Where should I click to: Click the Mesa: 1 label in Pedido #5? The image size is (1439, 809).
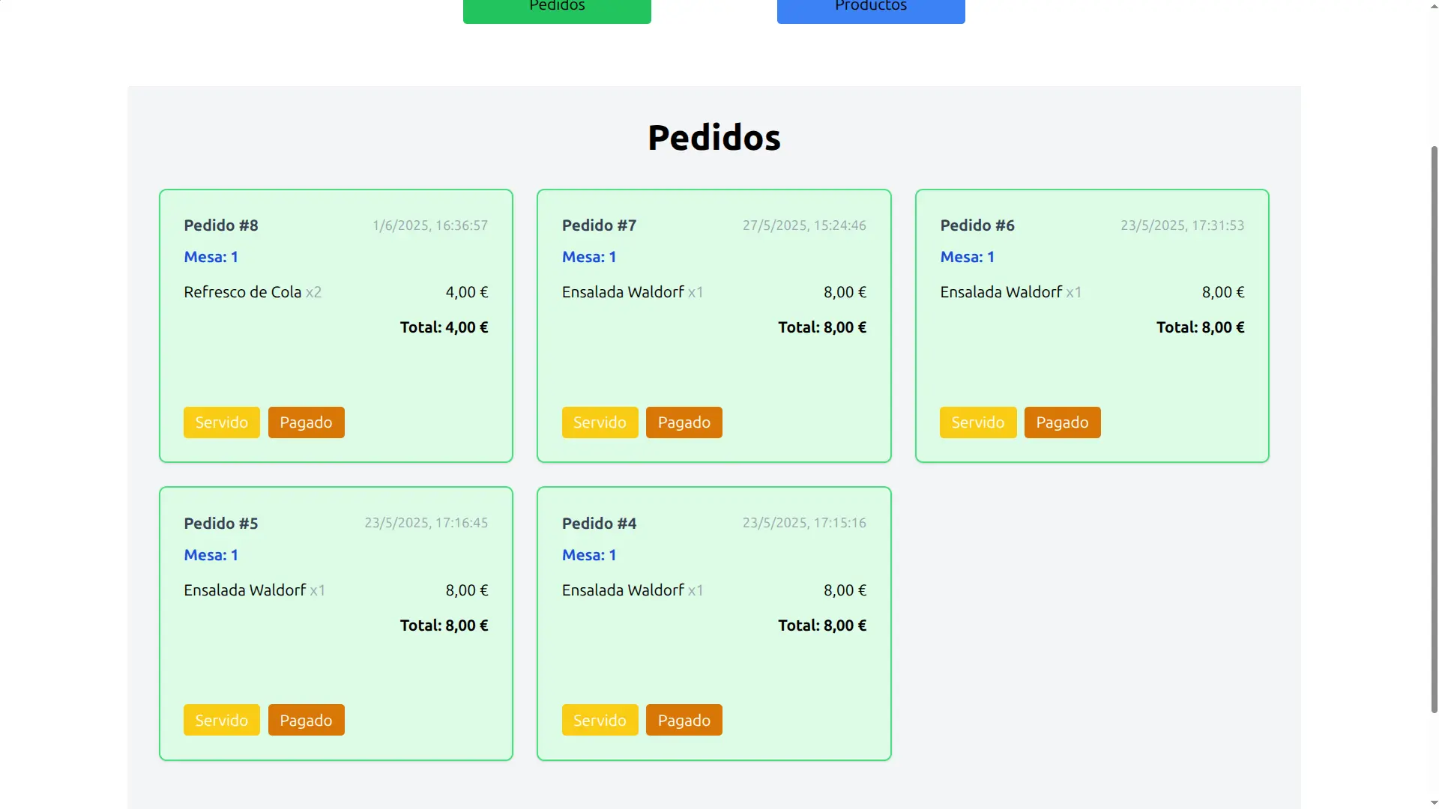click(211, 555)
